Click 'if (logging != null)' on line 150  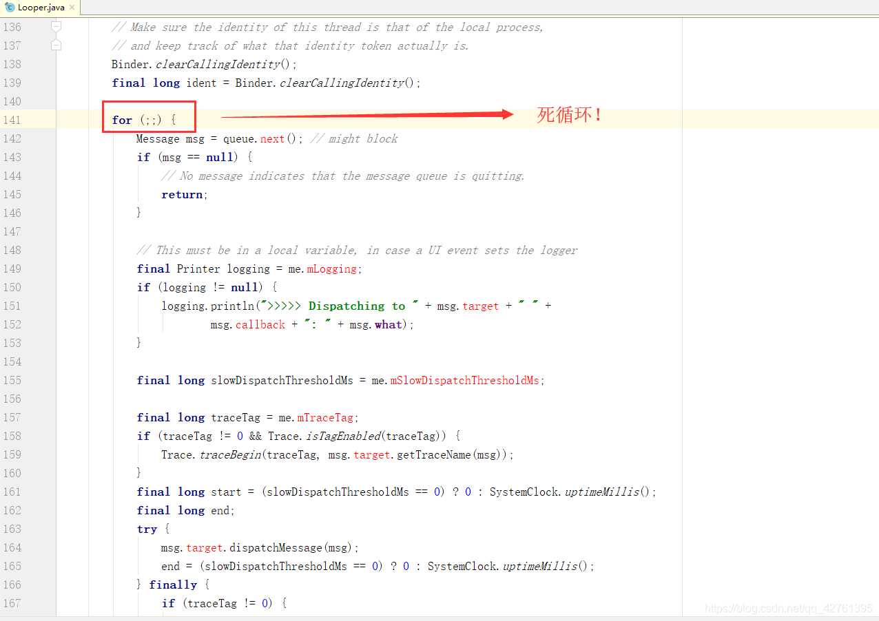tap(200, 287)
